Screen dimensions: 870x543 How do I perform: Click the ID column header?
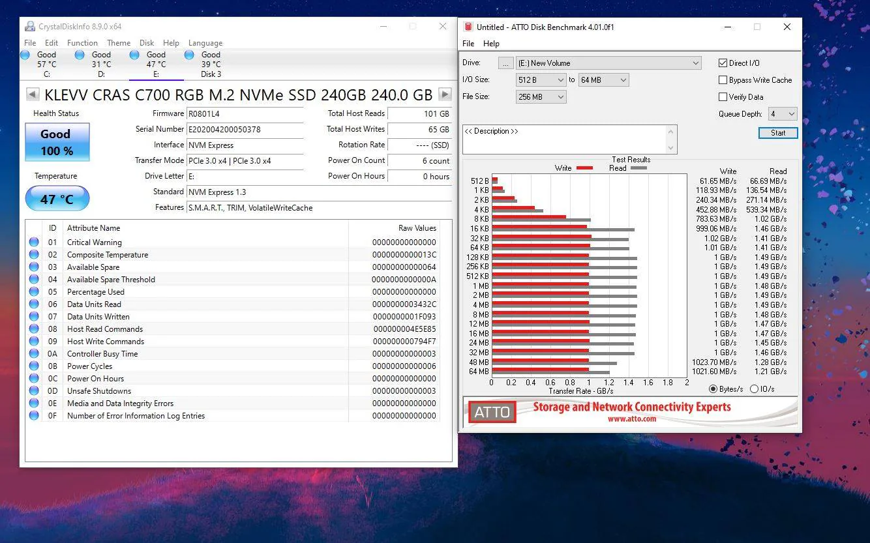pyautogui.click(x=52, y=228)
